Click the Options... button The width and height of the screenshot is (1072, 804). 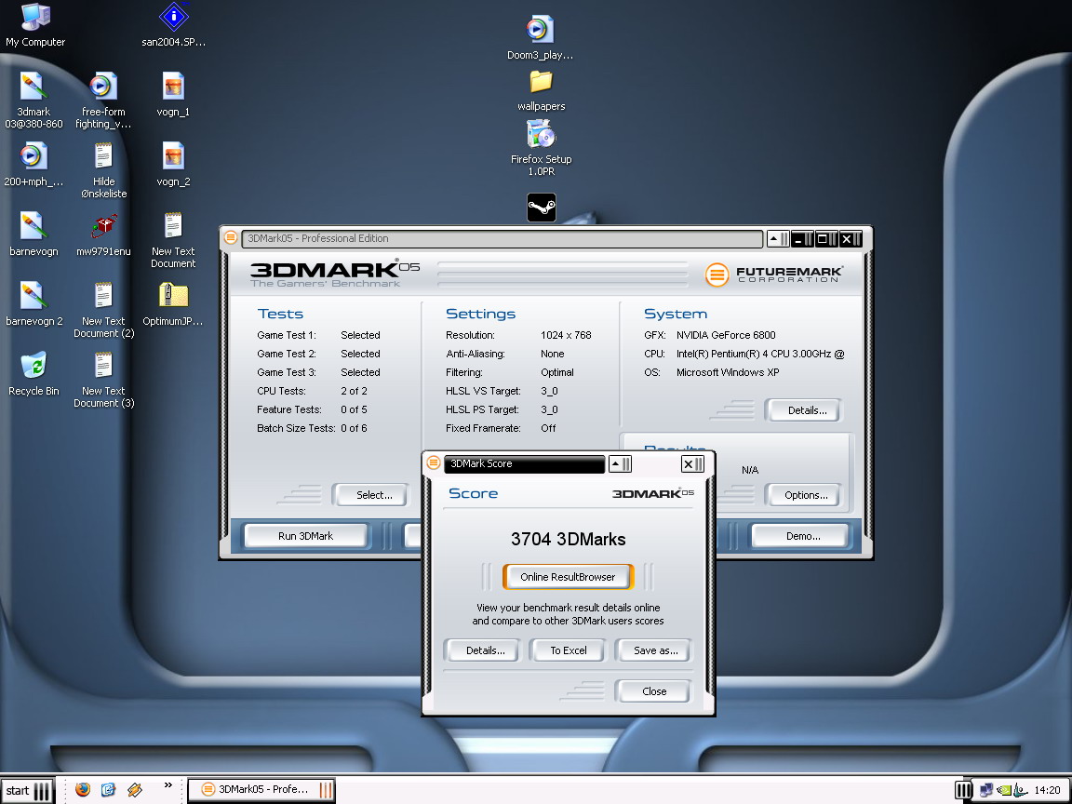[x=804, y=495]
